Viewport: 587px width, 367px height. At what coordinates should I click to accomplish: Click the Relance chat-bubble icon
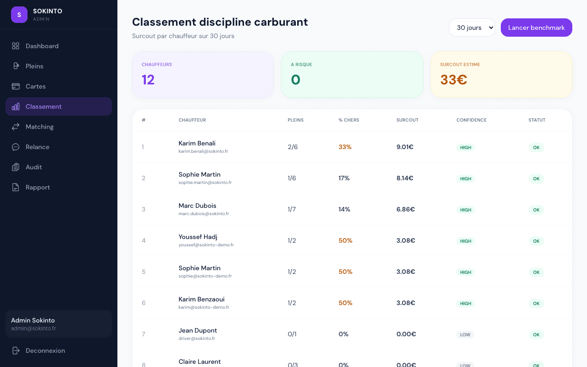15,147
